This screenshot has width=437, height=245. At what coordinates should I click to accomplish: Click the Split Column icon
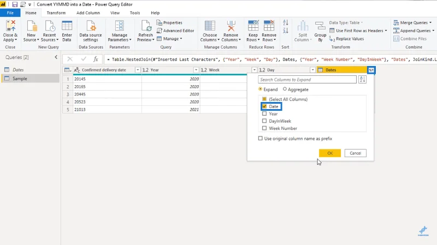click(x=303, y=26)
